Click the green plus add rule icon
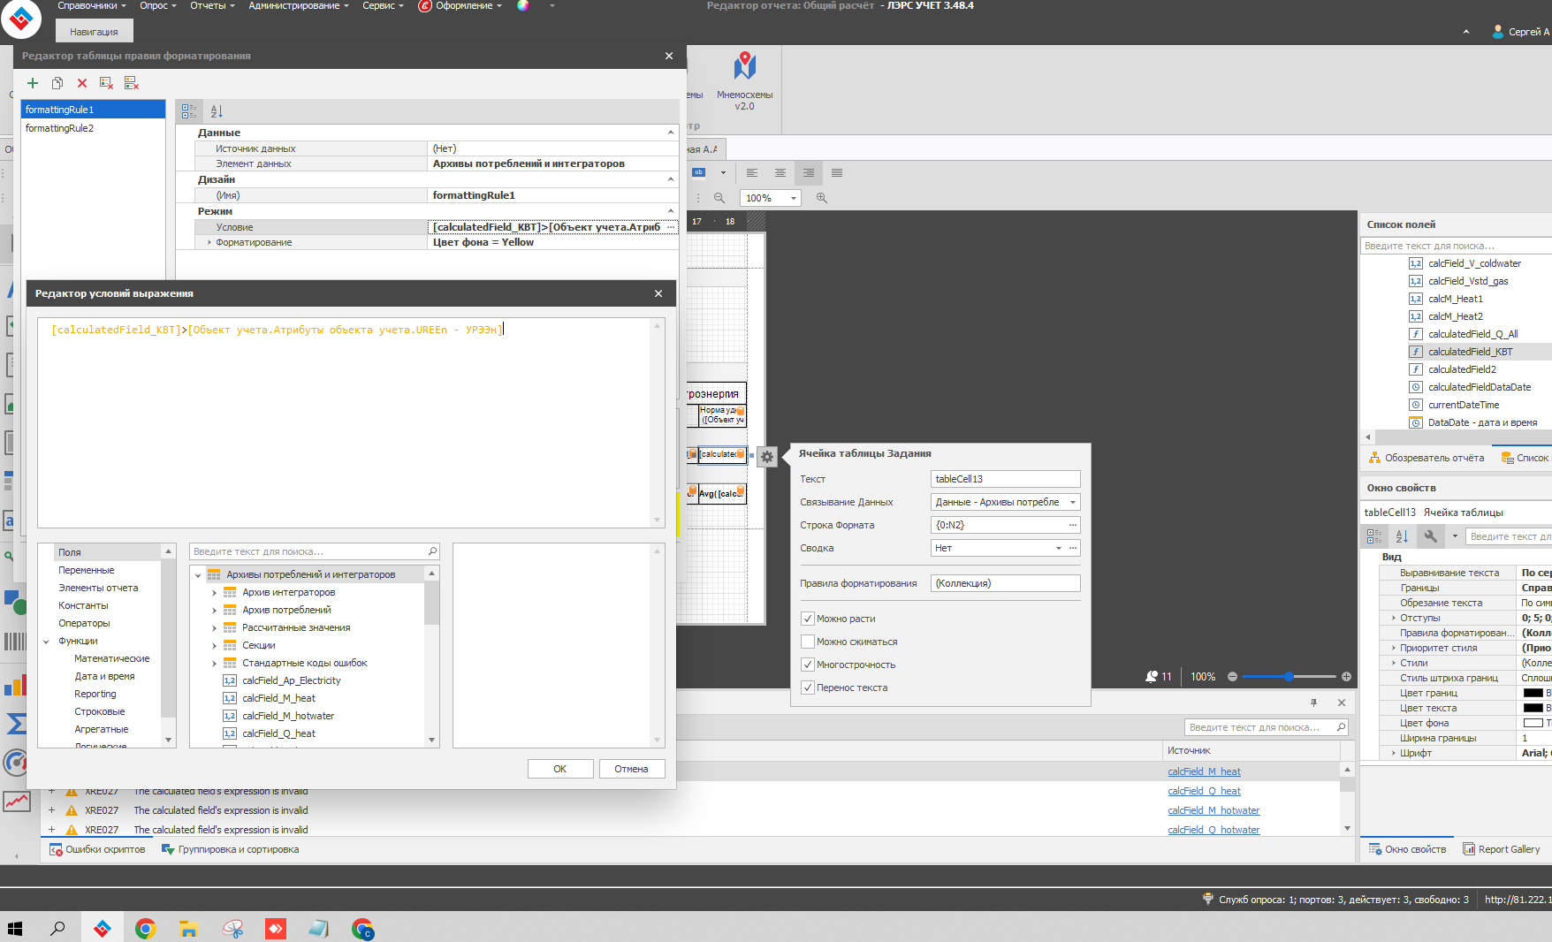The width and height of the screenshot is (1552, 942). [x=33, y=83]
